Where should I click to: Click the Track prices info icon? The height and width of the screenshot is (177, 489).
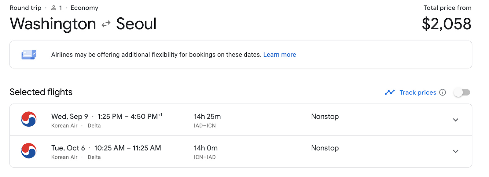pyautogui.click(x=443, y=92)
